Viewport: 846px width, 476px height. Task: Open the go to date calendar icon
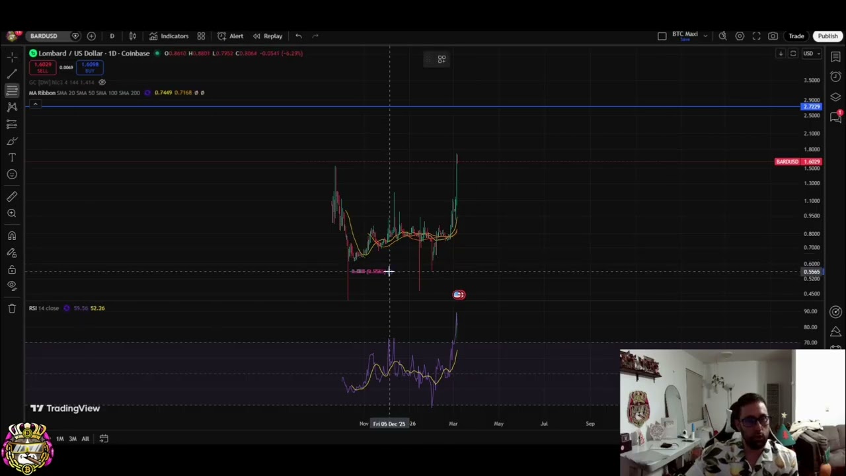click(x=104, y=438)
